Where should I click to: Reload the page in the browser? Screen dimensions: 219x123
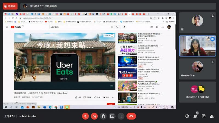coord(13,18)
